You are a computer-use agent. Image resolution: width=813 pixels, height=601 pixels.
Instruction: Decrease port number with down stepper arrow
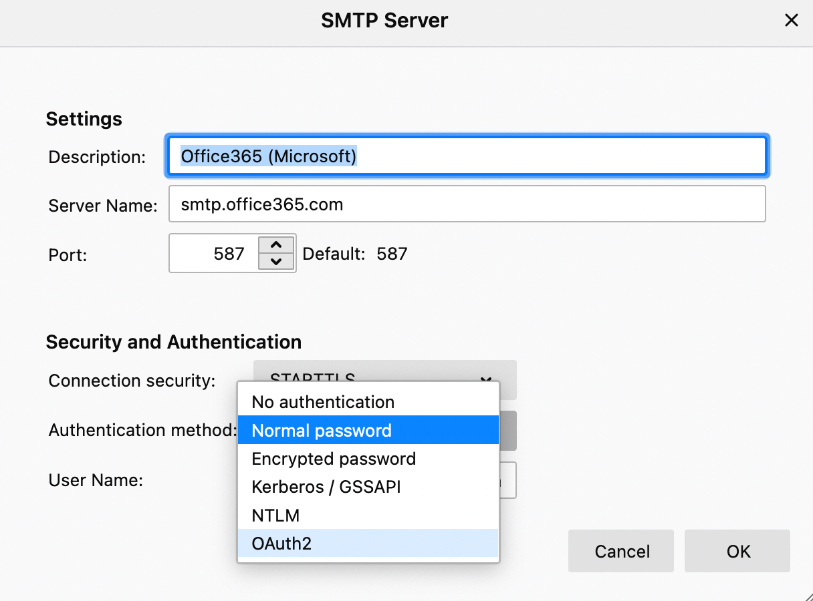tap(276, 261)
